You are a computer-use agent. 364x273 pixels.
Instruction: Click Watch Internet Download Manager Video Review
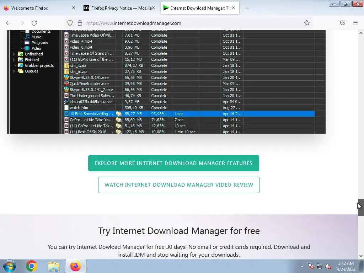(179, 185)
